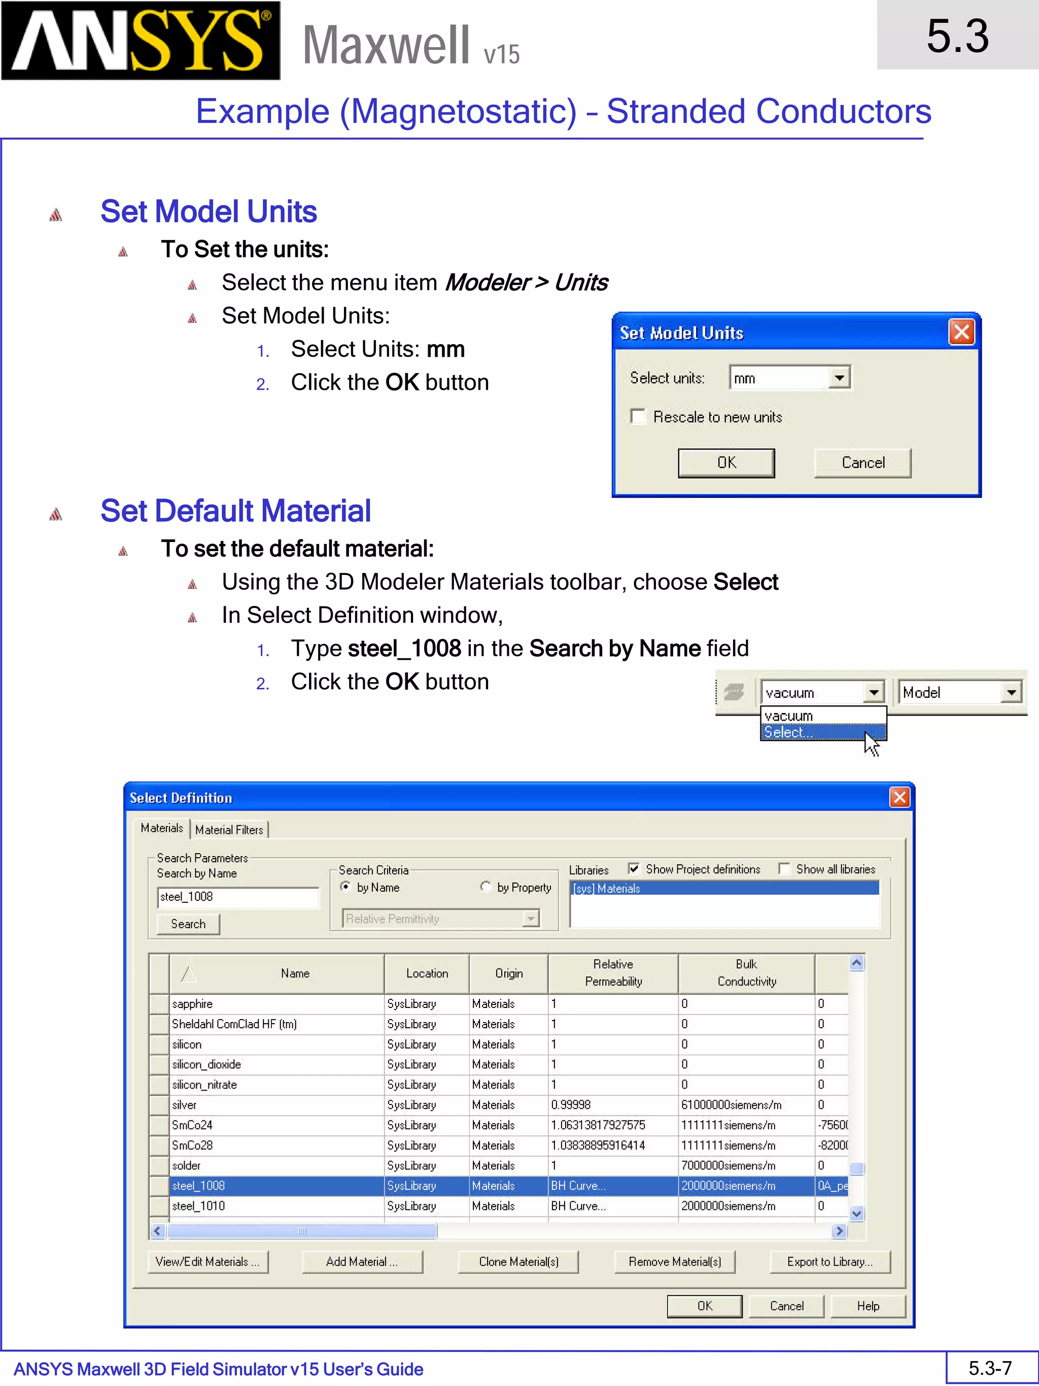Click Remove Material(s) button

pyautogui.click(x=675, y=1261)
